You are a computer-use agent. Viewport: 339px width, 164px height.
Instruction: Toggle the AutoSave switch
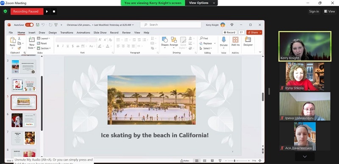pyautogui.click(x=29, y=25)
